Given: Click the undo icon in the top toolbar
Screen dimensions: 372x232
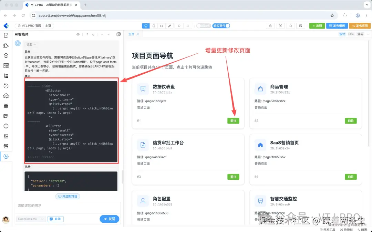Looking at the screenshot, I should [x=179, y=25].
